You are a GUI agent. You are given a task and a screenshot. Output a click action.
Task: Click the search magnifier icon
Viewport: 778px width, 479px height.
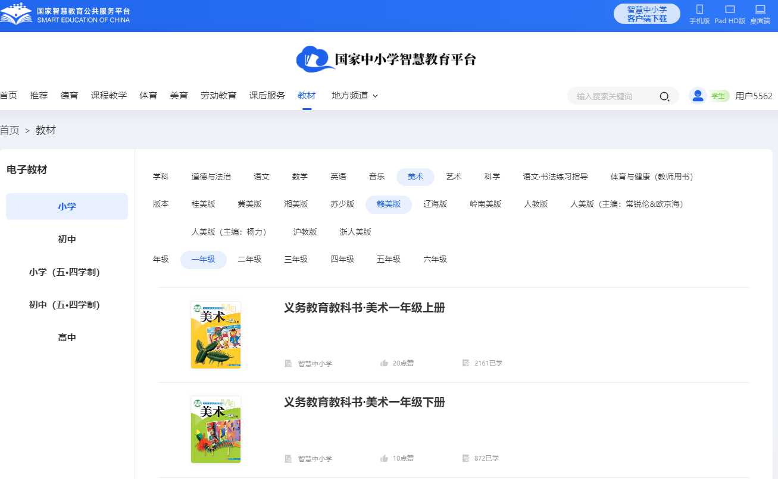664,96
